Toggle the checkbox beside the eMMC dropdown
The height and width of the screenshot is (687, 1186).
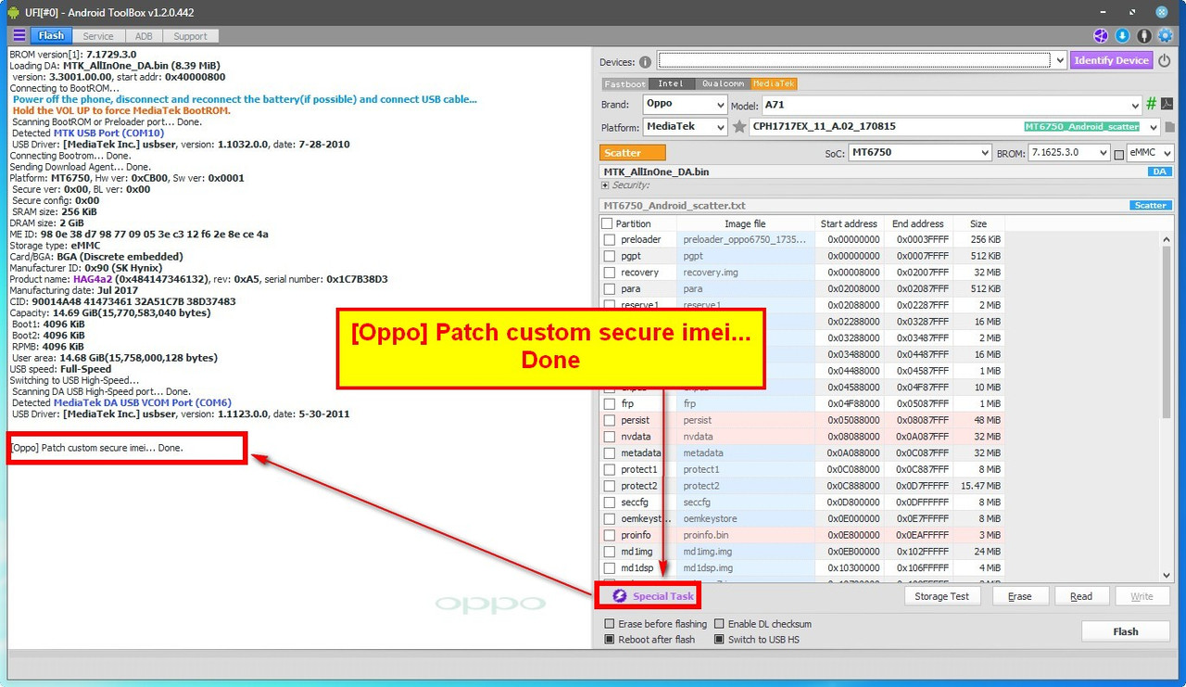click(x=1119, y=154)
